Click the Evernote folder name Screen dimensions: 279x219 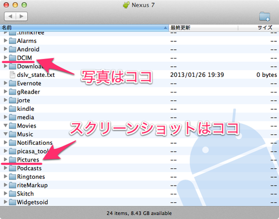29,84
